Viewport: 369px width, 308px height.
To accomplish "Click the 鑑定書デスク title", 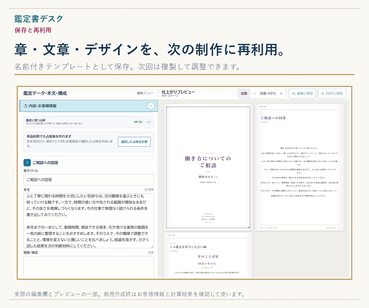I will [39, 18].
